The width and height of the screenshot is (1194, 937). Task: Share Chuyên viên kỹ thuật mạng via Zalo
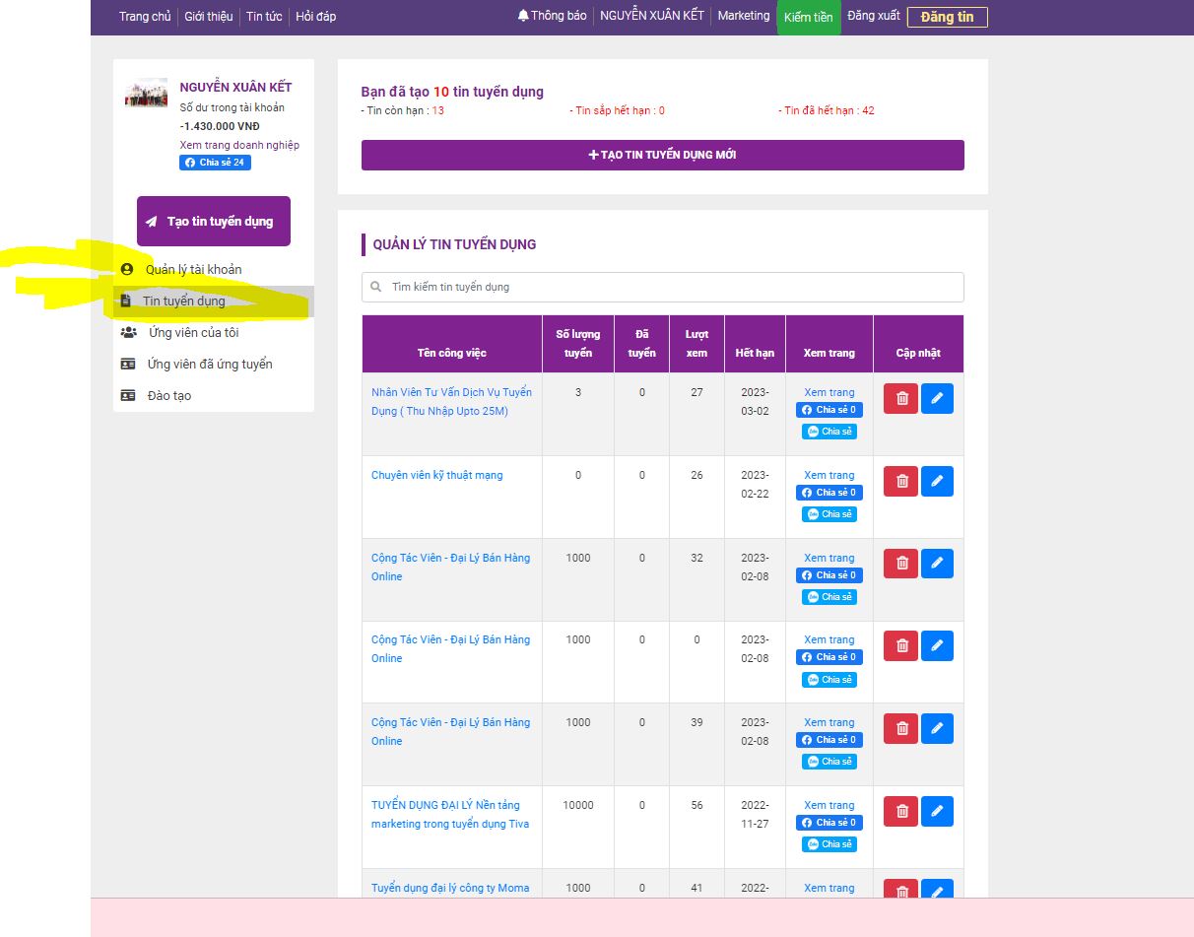pyautogui.click(x=829, y=514)
